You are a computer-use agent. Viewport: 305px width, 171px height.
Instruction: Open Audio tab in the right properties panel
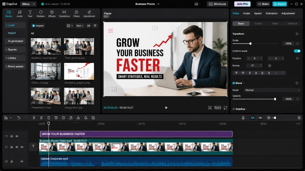247,13
